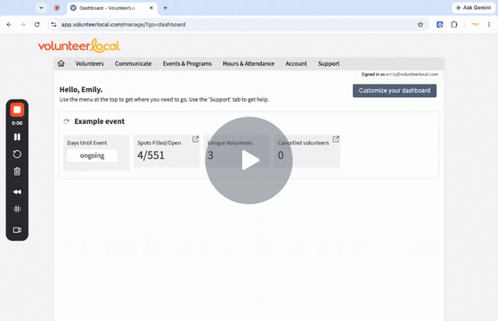Open the Chrome three-dot menu
498x321 pixels.
(x=489, y=24)
